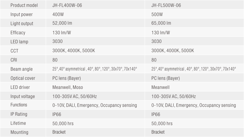Click the LED lamp row label

(19, 42)
